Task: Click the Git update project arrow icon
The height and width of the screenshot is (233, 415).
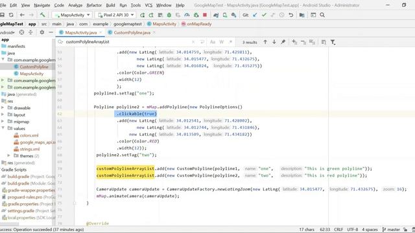Action: tap(255, 15)
